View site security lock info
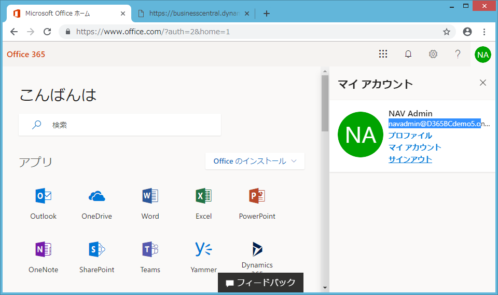Screen dimensions: 498x295 point(67,32)
